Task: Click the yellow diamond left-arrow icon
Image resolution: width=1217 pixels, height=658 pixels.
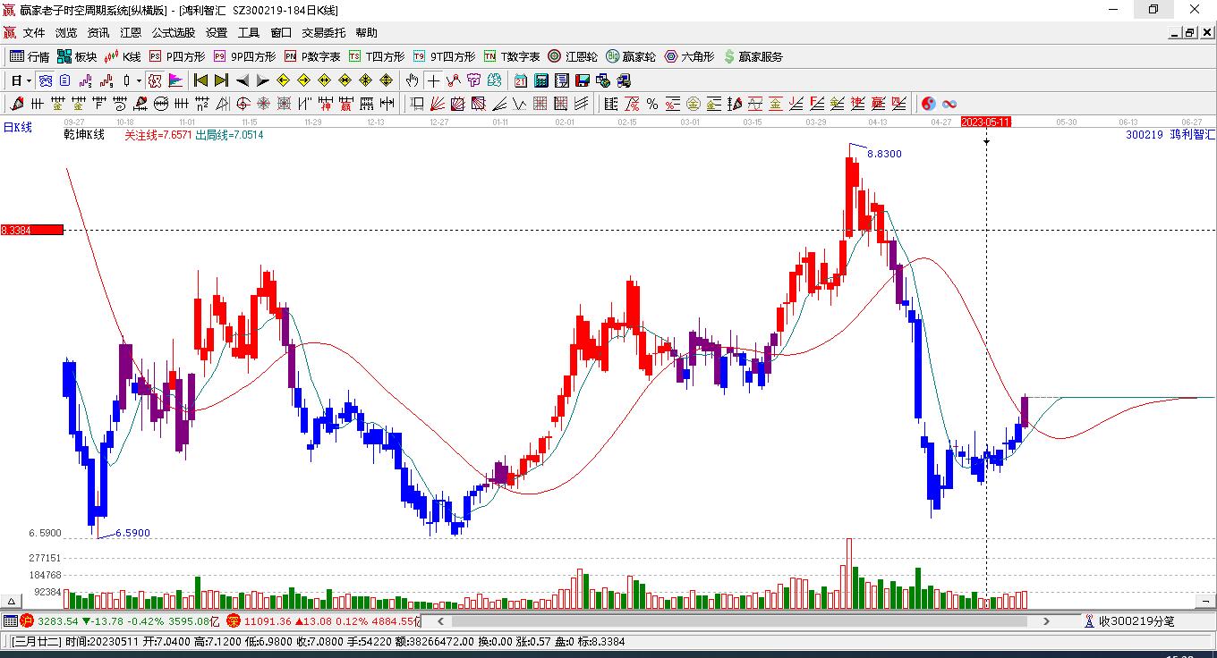Action: [x=283, y=80]
